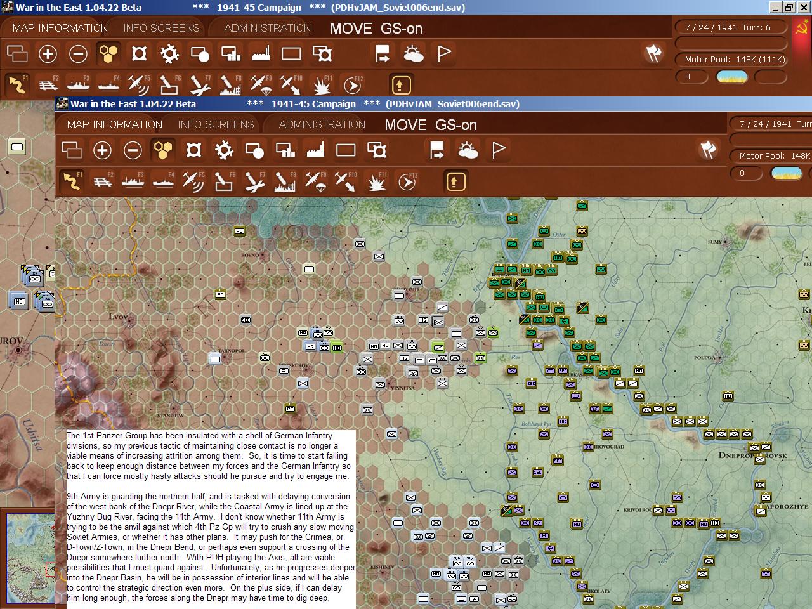
Task: Open the weather display in the front window
Action: [468, 150]
